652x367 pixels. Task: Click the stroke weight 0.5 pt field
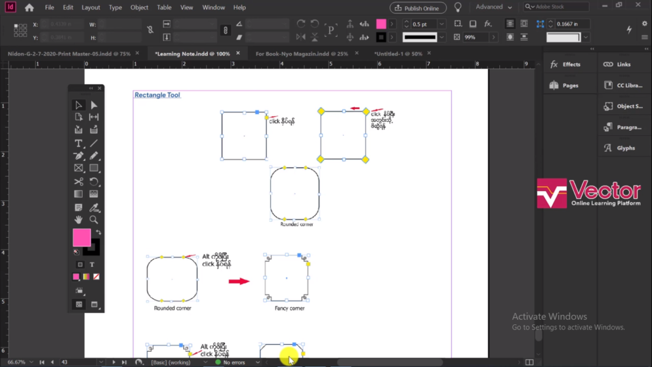[424, 24]
